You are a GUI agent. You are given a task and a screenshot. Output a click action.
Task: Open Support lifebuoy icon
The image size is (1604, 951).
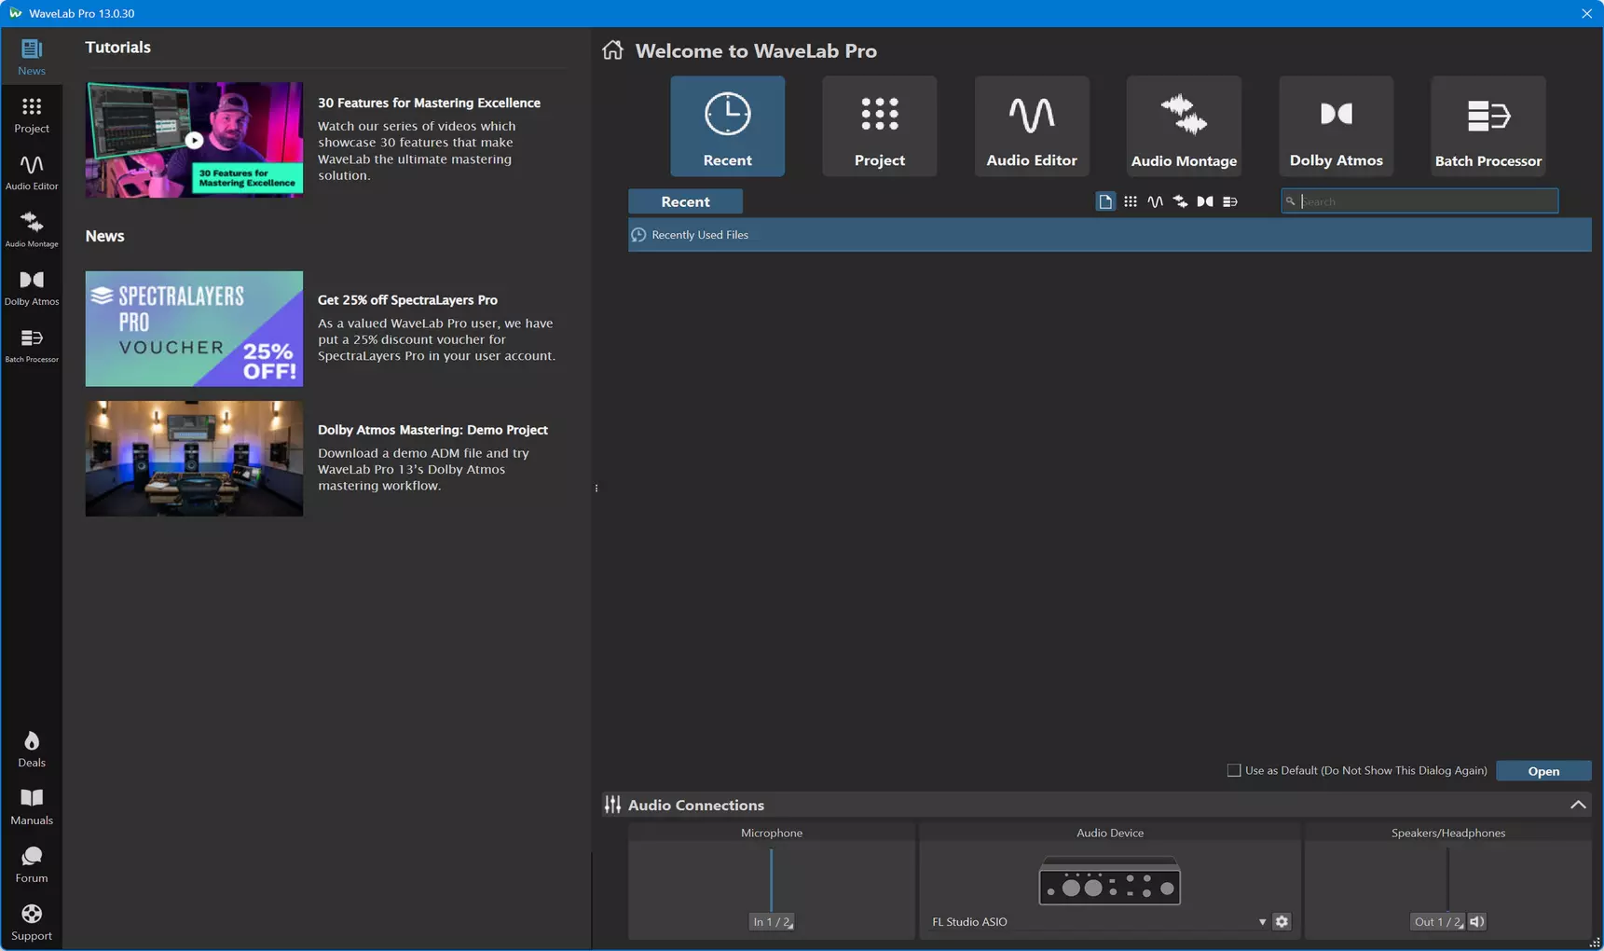[x=32, y=923]
